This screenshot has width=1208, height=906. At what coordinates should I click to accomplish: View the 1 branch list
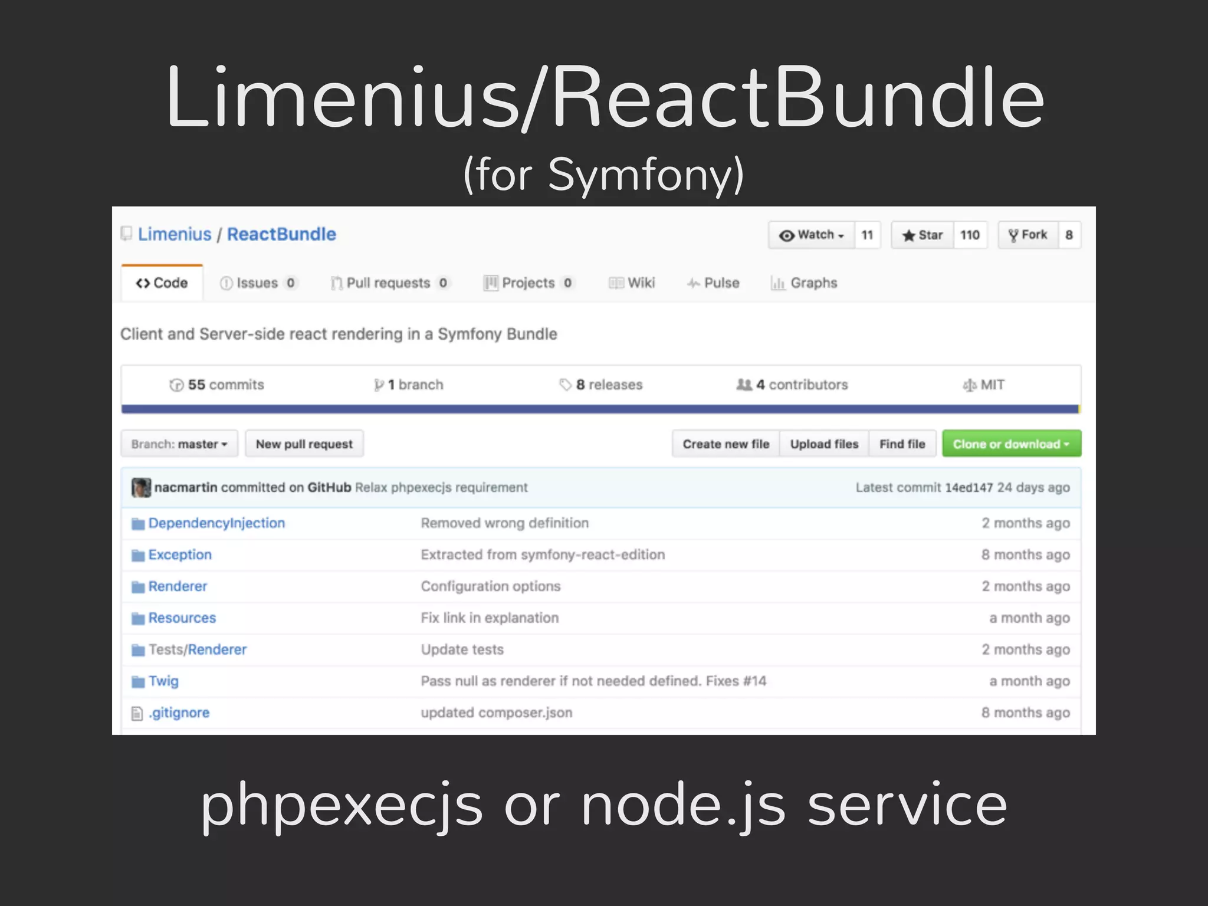click(x=408, y=385)
